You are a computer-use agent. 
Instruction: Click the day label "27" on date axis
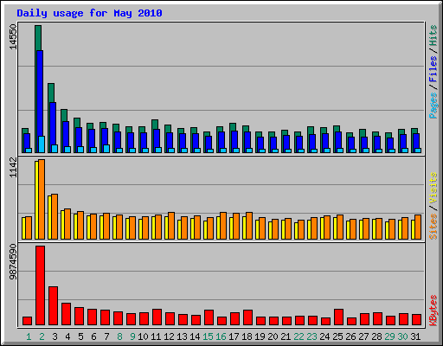click(x=363, y=336)
